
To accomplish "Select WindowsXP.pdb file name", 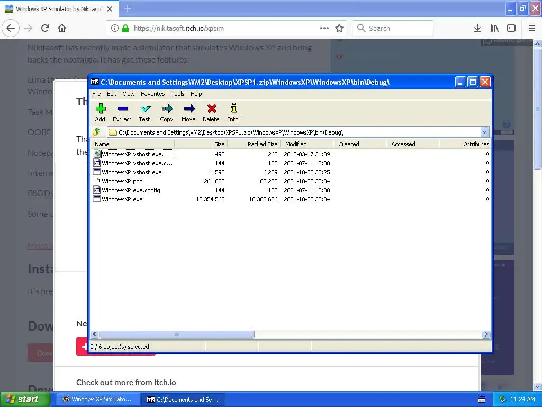I will (122, 181).
